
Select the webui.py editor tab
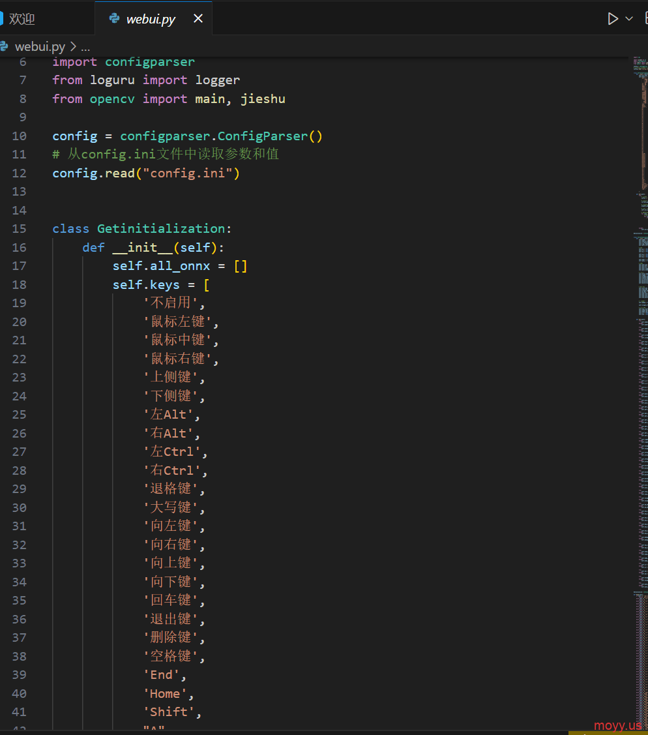(151, 20)
